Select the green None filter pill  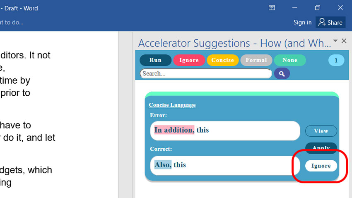pos(290,60)
